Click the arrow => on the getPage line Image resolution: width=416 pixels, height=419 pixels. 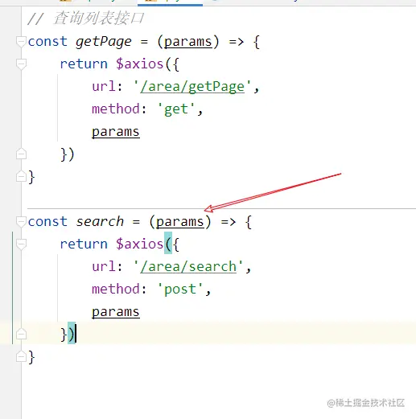237,42
